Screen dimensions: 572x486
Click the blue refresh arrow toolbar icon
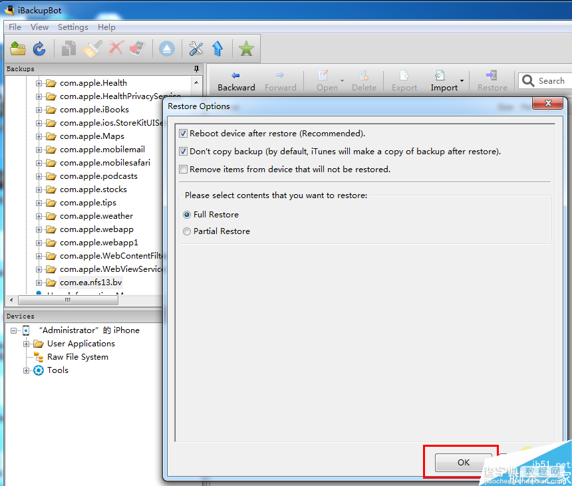pos(39,49)
